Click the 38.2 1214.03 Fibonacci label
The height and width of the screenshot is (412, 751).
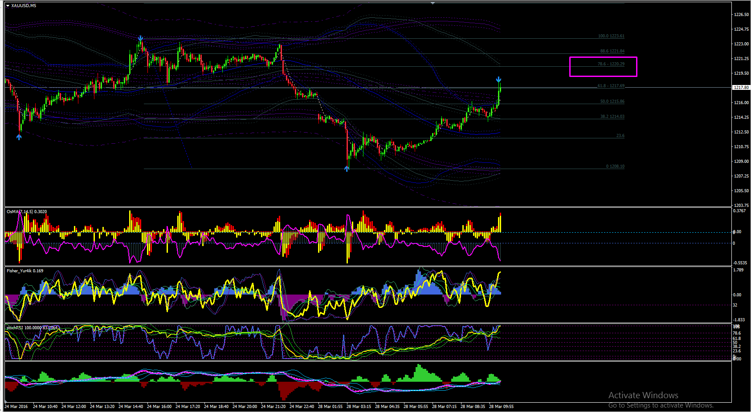(x=612, y=117)
